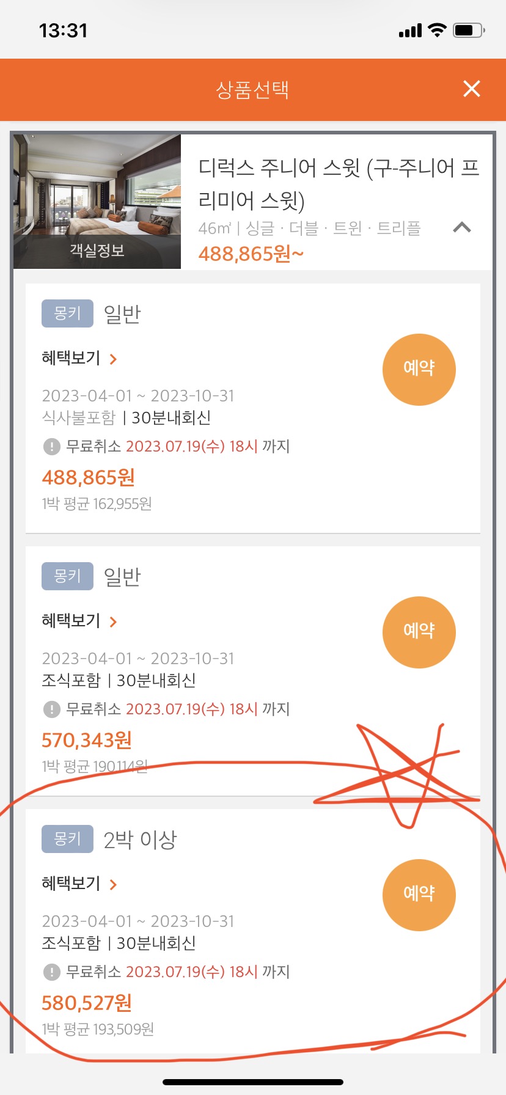Tap 예약 for the 2박 이상 option
Viewport: 506px width, 1095px height.
(x=419, y=895)
